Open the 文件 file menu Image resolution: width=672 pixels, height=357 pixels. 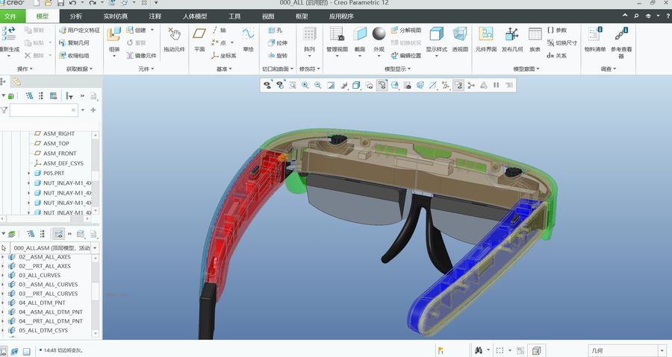[10, 16]
